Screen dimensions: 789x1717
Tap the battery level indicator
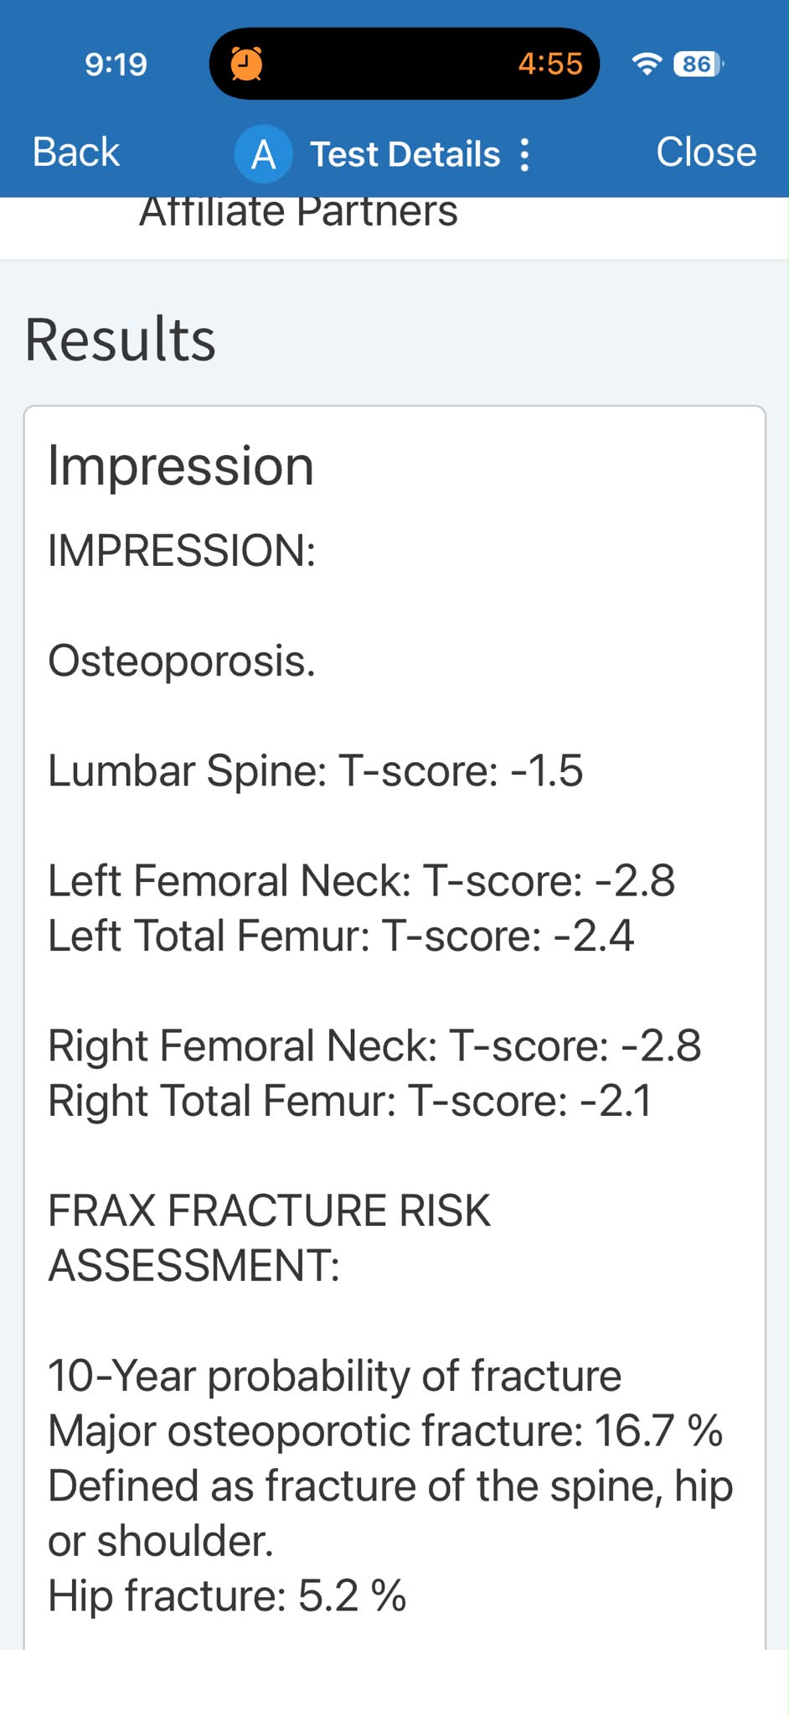point(699,64)
